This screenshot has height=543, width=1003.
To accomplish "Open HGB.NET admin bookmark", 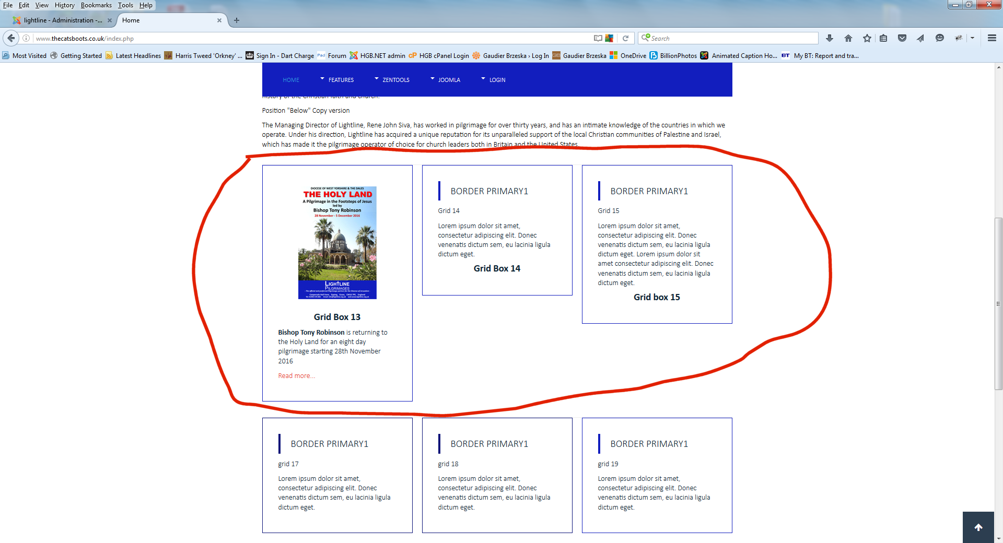I will pos(378,56).
